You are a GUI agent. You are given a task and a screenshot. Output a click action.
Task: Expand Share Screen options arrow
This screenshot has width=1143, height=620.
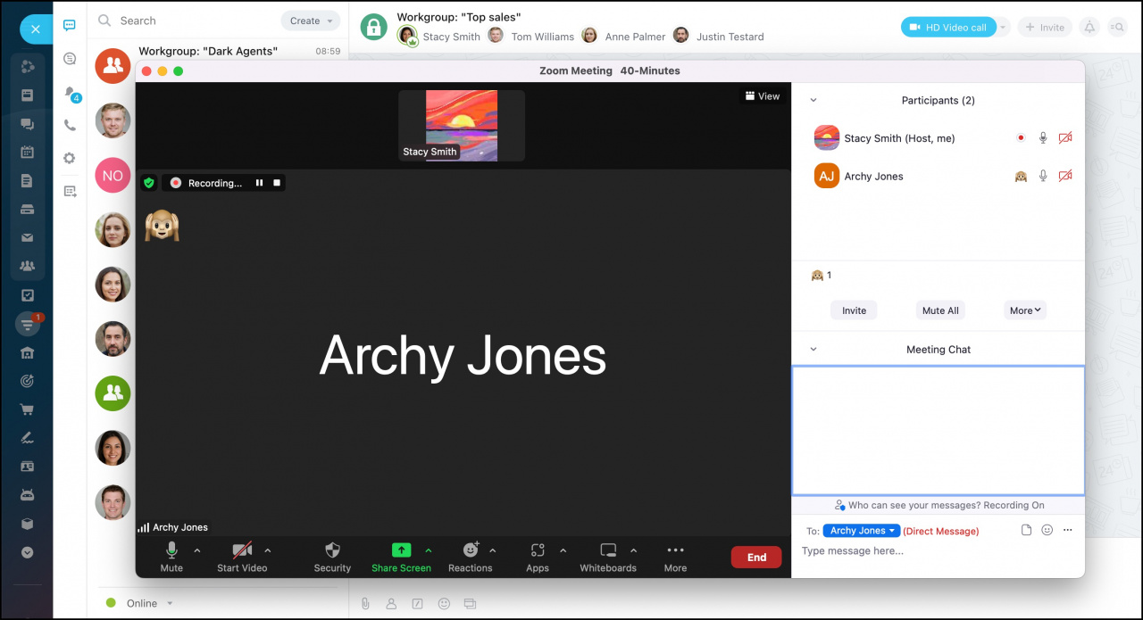coord(429,550)
